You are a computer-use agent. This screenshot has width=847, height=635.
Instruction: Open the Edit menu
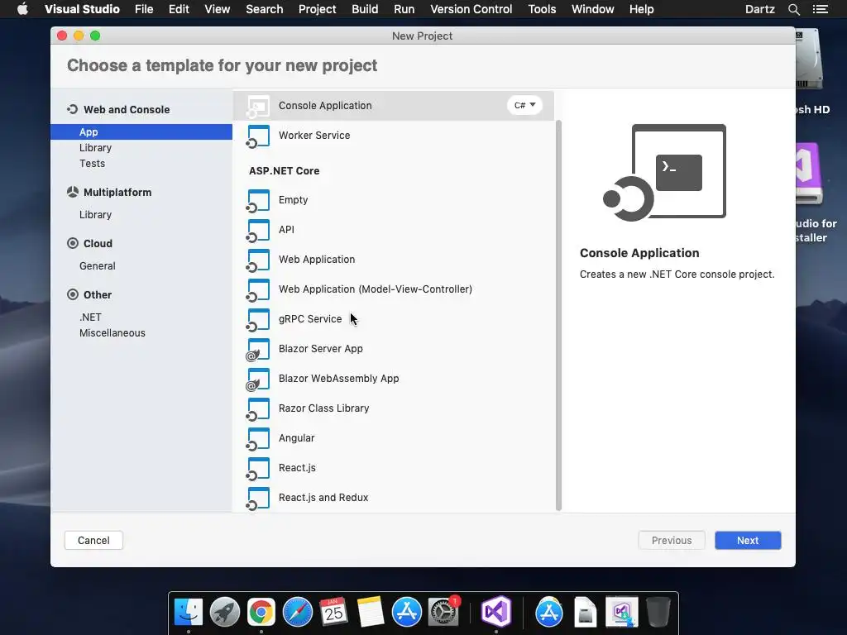pos(179,9)
